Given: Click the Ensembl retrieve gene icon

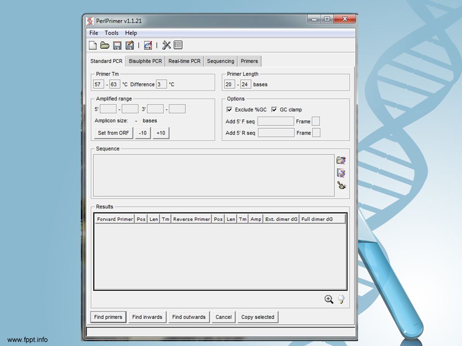Looking at the screenshot, I should tap(148, 45).
